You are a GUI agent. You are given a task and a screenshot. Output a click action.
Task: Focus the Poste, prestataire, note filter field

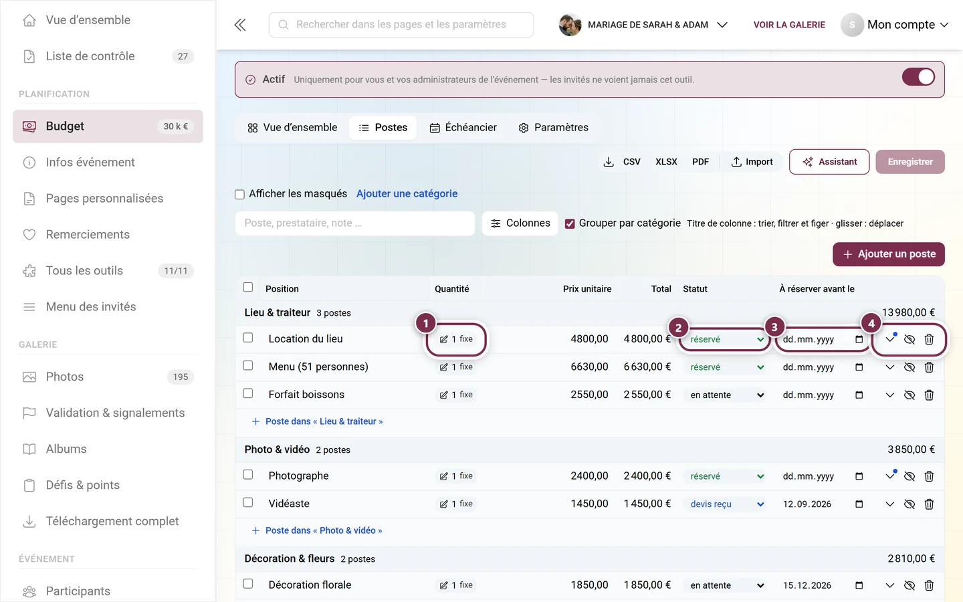pos(355,223)
